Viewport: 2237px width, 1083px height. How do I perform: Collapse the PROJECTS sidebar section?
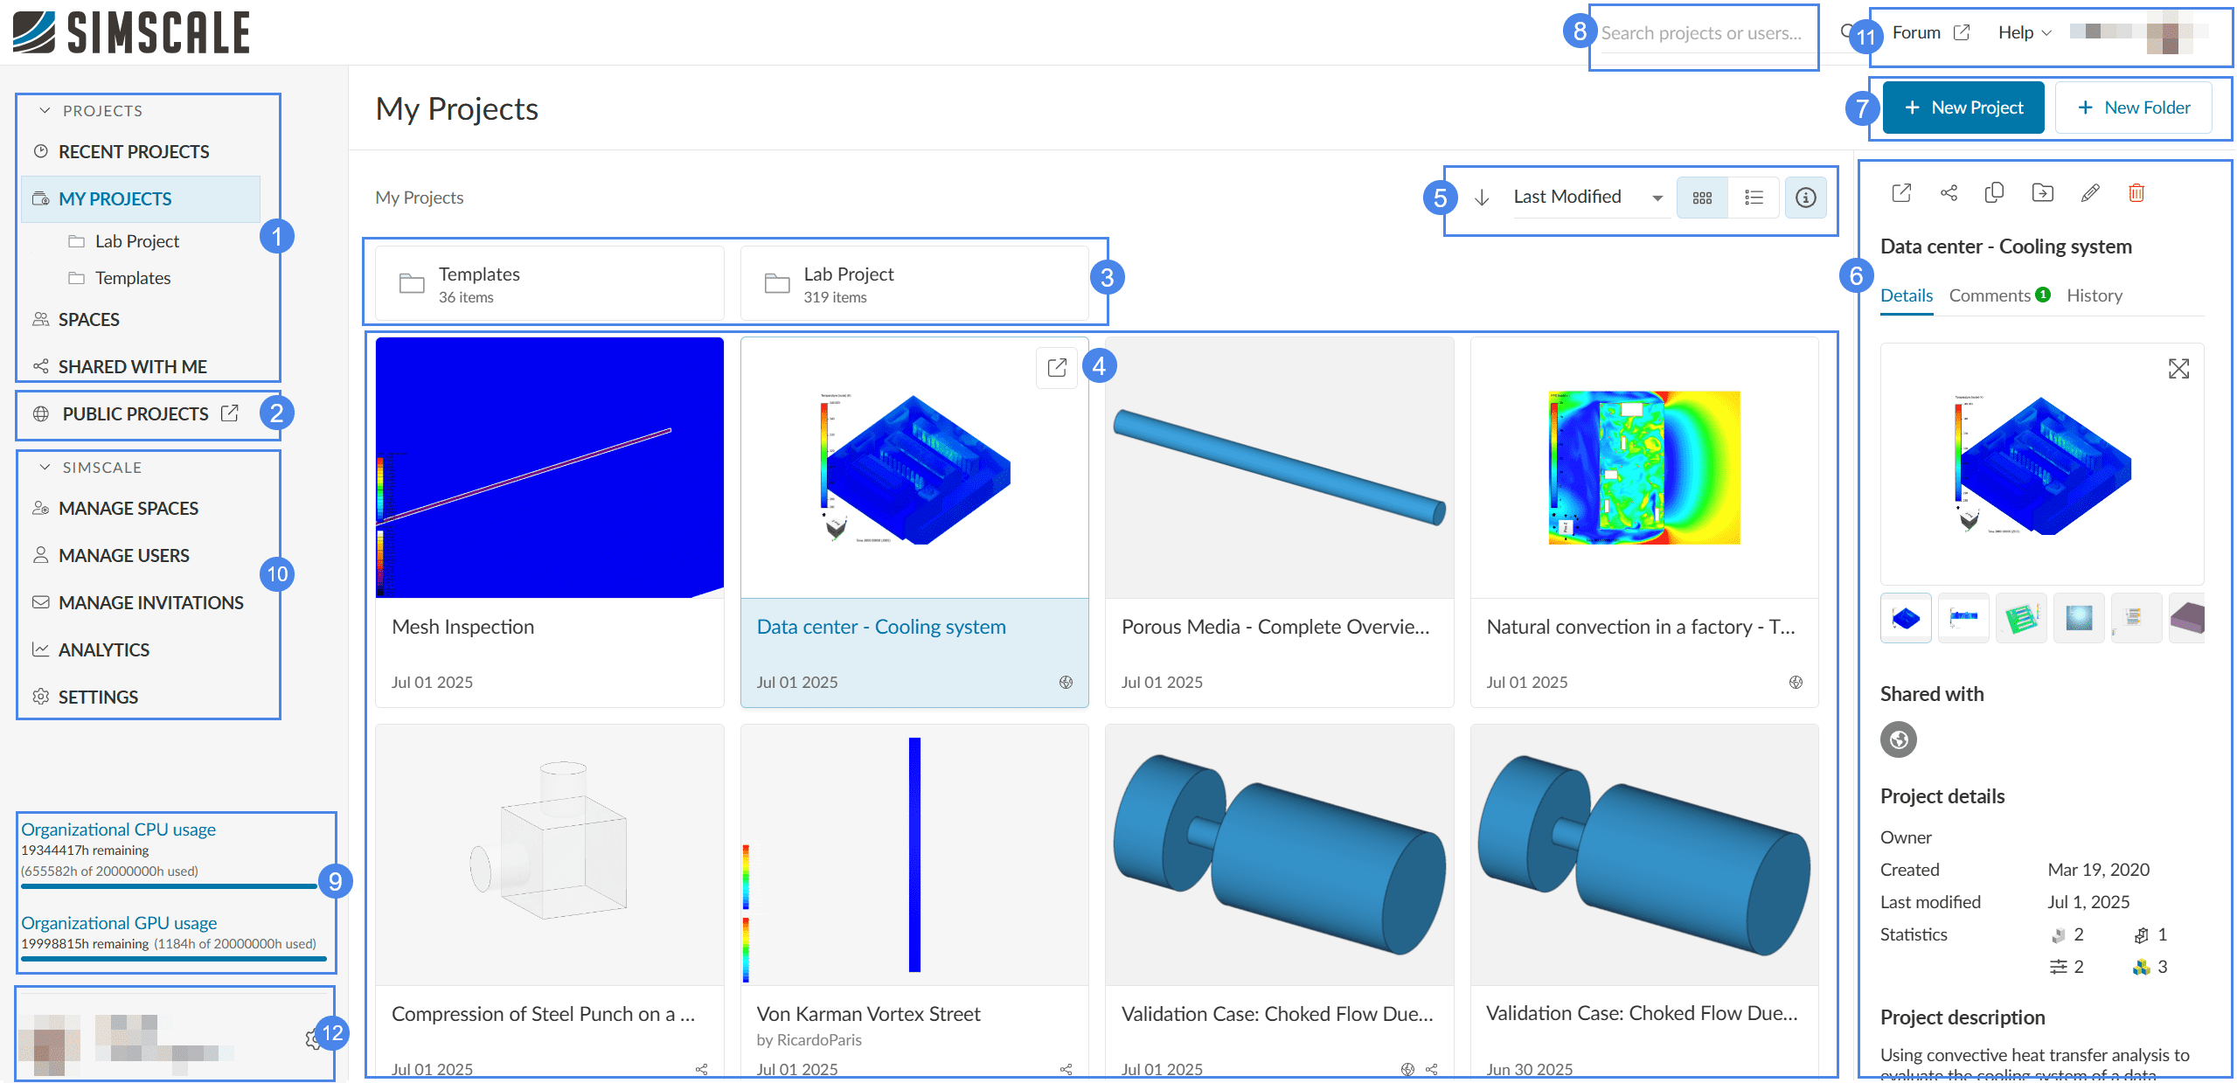point(45,111)
